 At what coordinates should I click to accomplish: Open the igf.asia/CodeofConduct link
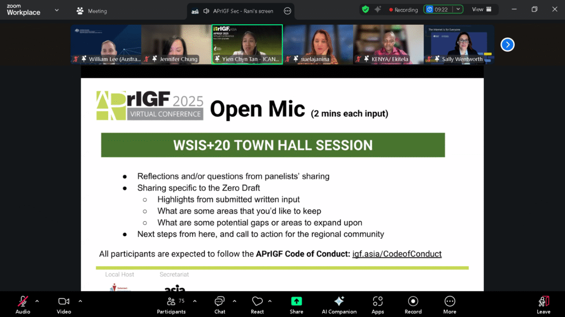tap(397, 254)
